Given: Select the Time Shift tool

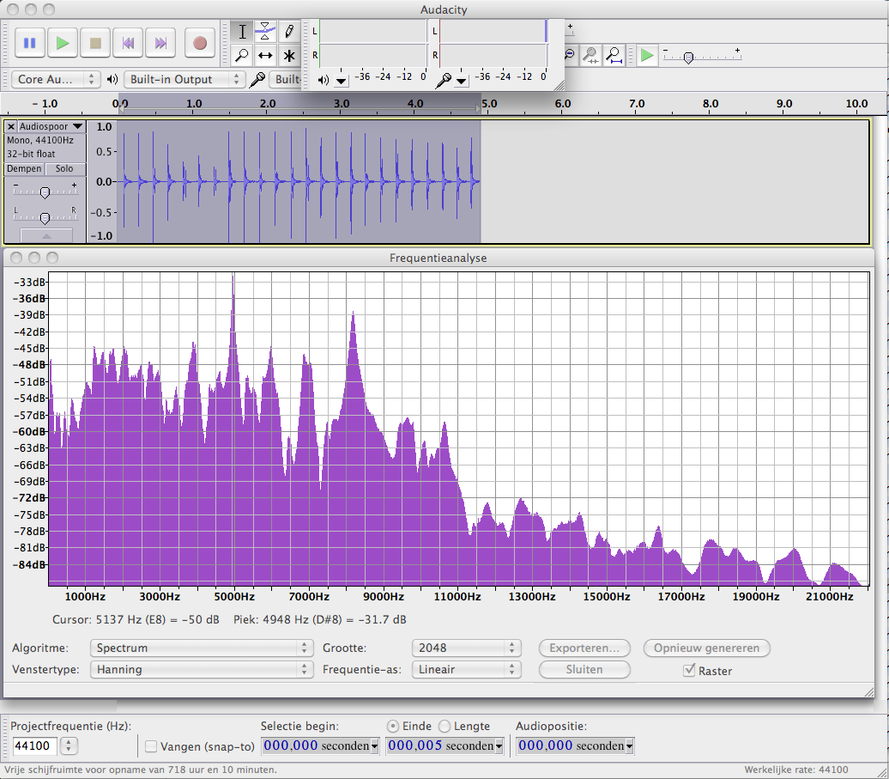Looking at the screenshot, I should [x=266, y=56].
